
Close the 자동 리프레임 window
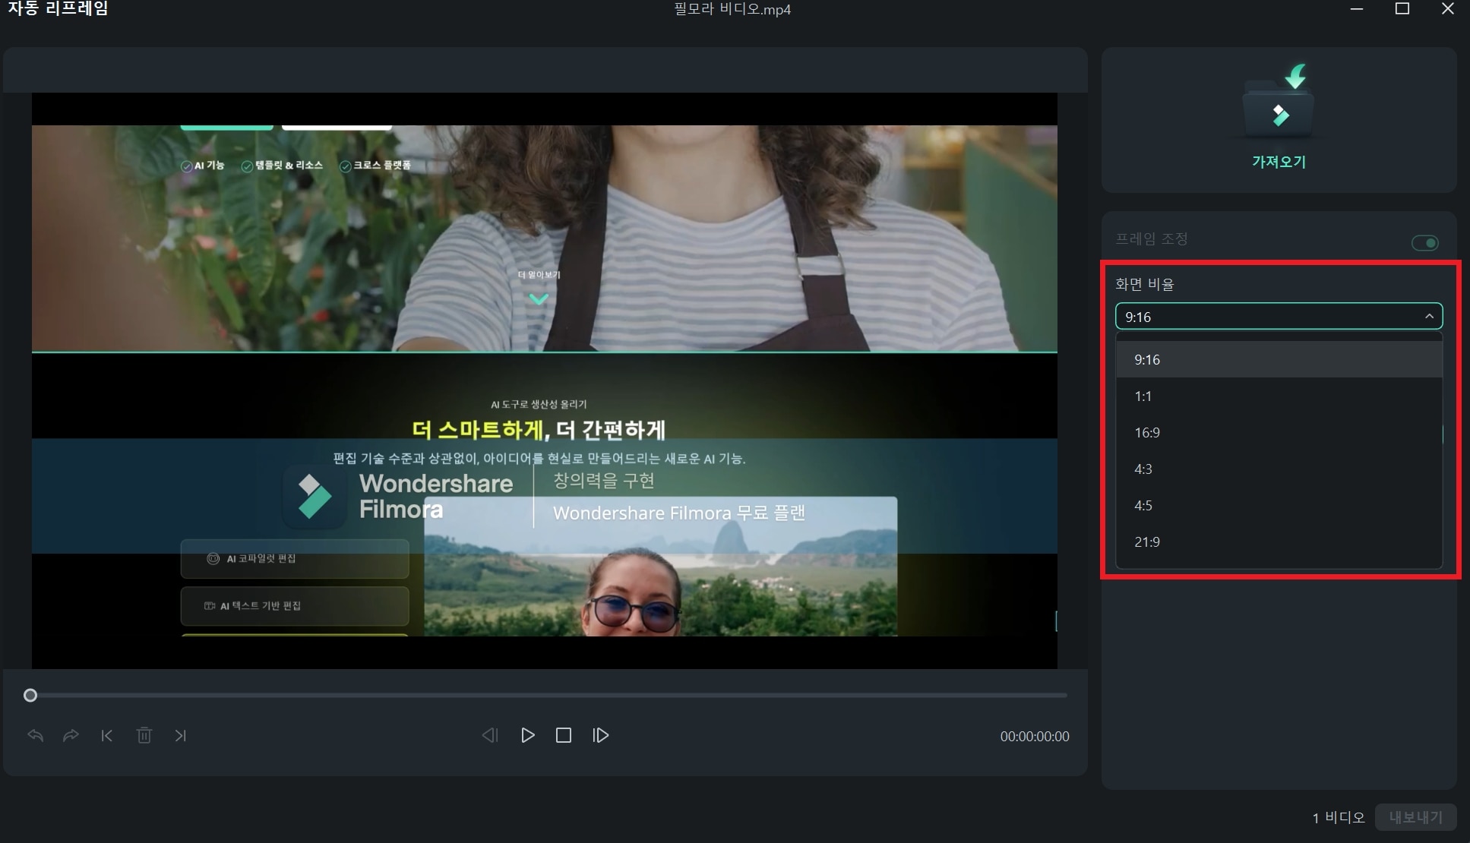[x=1448, y=9]
